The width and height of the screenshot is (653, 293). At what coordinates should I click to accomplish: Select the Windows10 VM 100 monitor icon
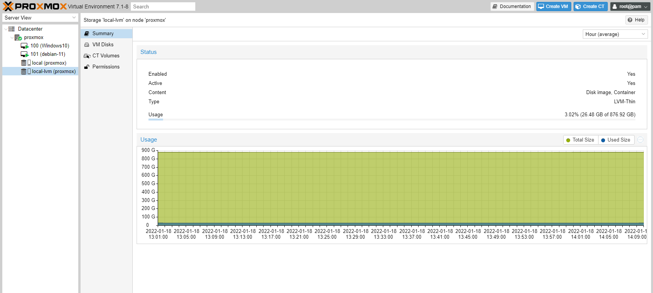coord(25,46)
